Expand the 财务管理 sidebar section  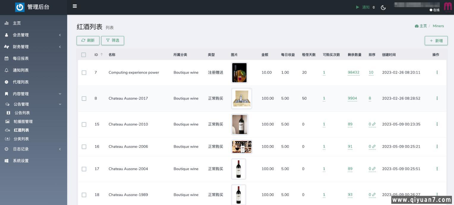33,47
